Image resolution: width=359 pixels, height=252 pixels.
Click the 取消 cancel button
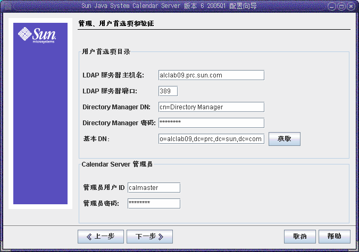pyautogui.click(x=300, y=237)
